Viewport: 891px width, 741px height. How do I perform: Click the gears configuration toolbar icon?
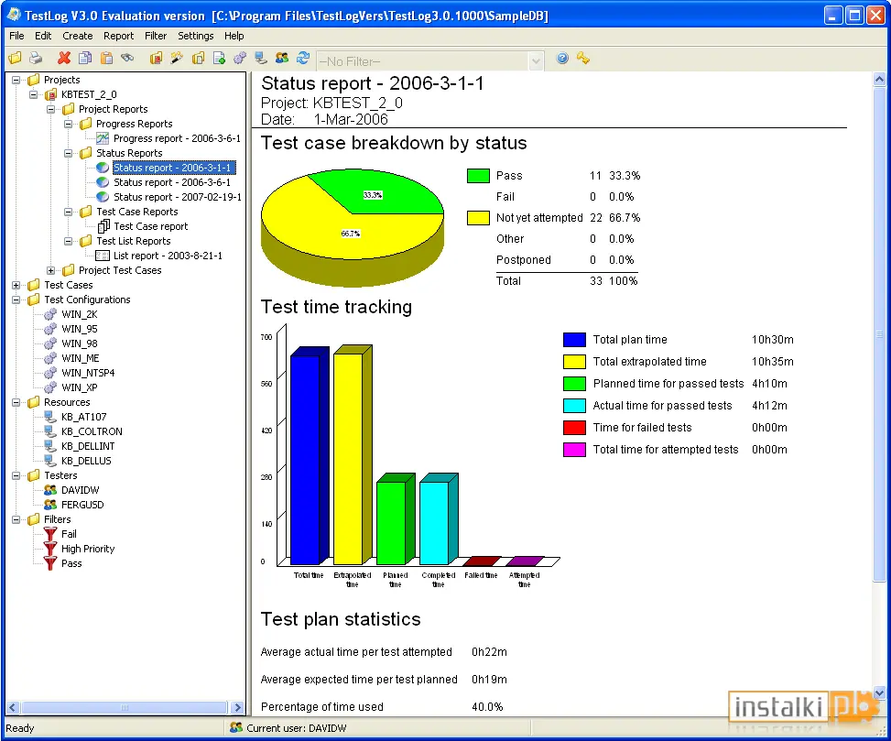(x=240, y=58)
